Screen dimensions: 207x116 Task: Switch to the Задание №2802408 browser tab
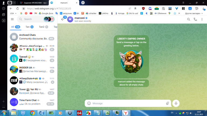pos(33,3)
